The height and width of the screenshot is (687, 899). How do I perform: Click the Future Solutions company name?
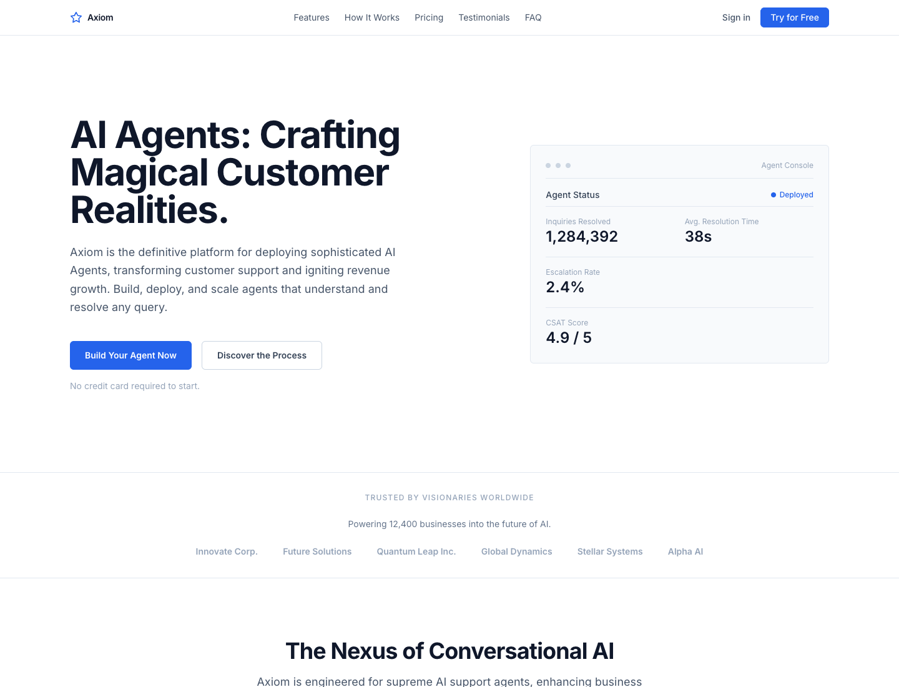[x=317, y=551]
